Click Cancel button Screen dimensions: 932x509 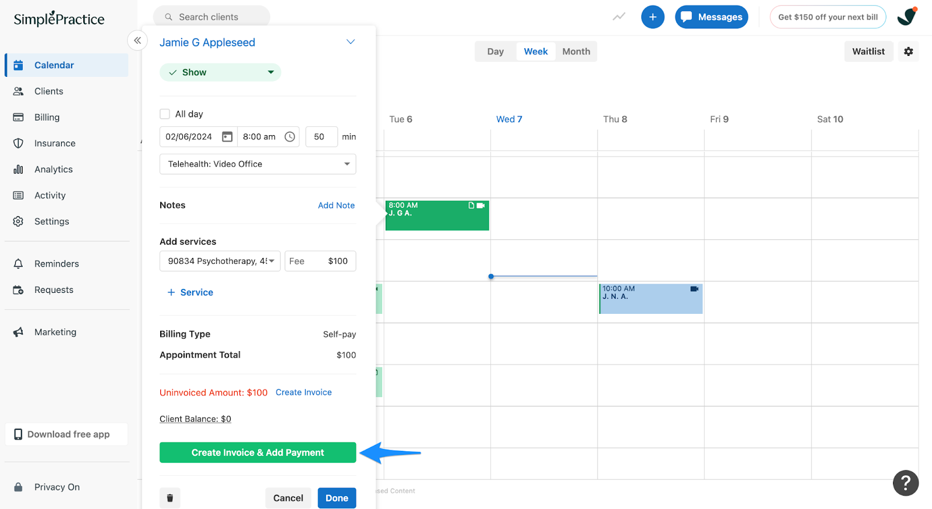pyautogui.click(x=288, y=498)
